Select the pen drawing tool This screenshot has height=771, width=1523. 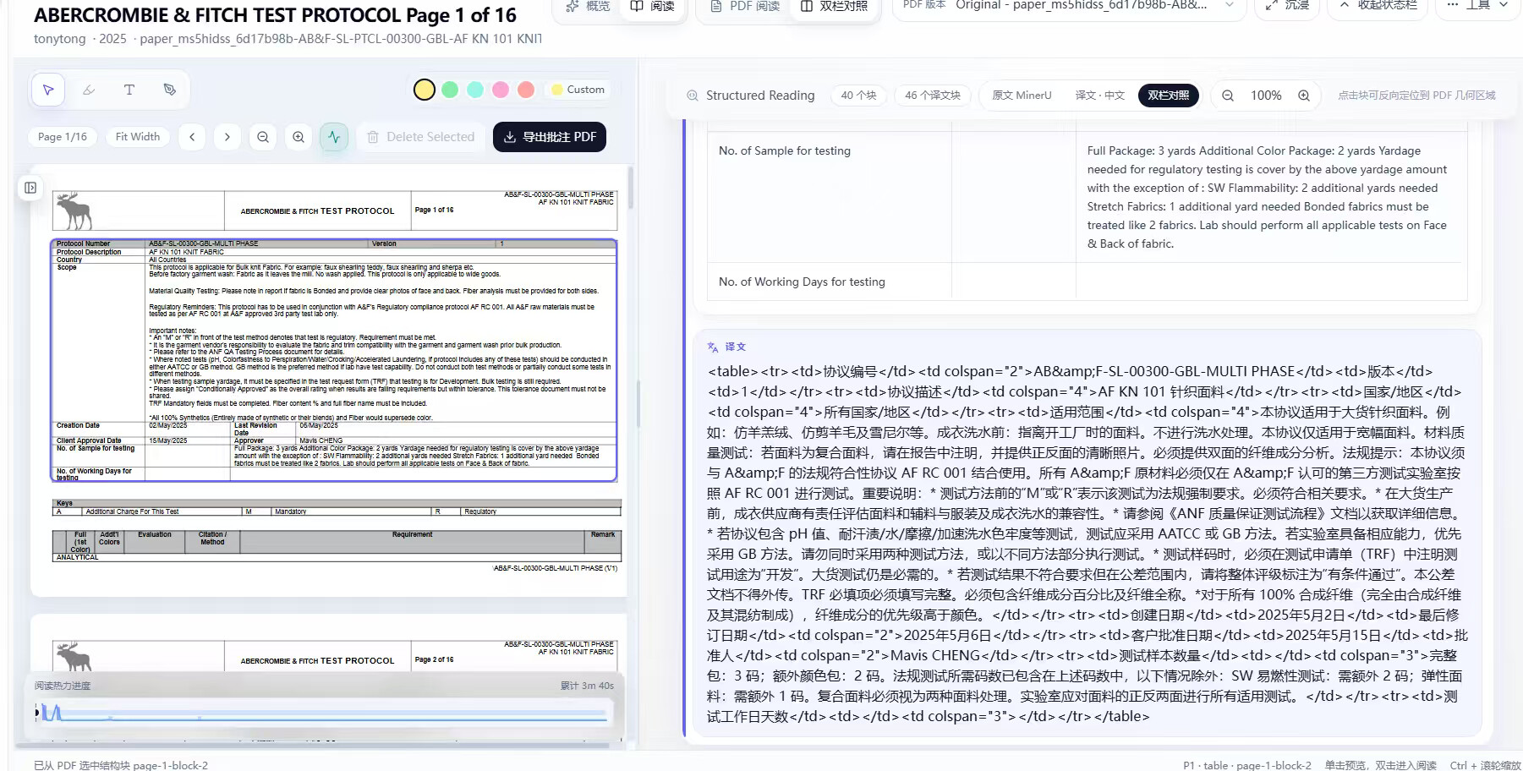[170, 90]
